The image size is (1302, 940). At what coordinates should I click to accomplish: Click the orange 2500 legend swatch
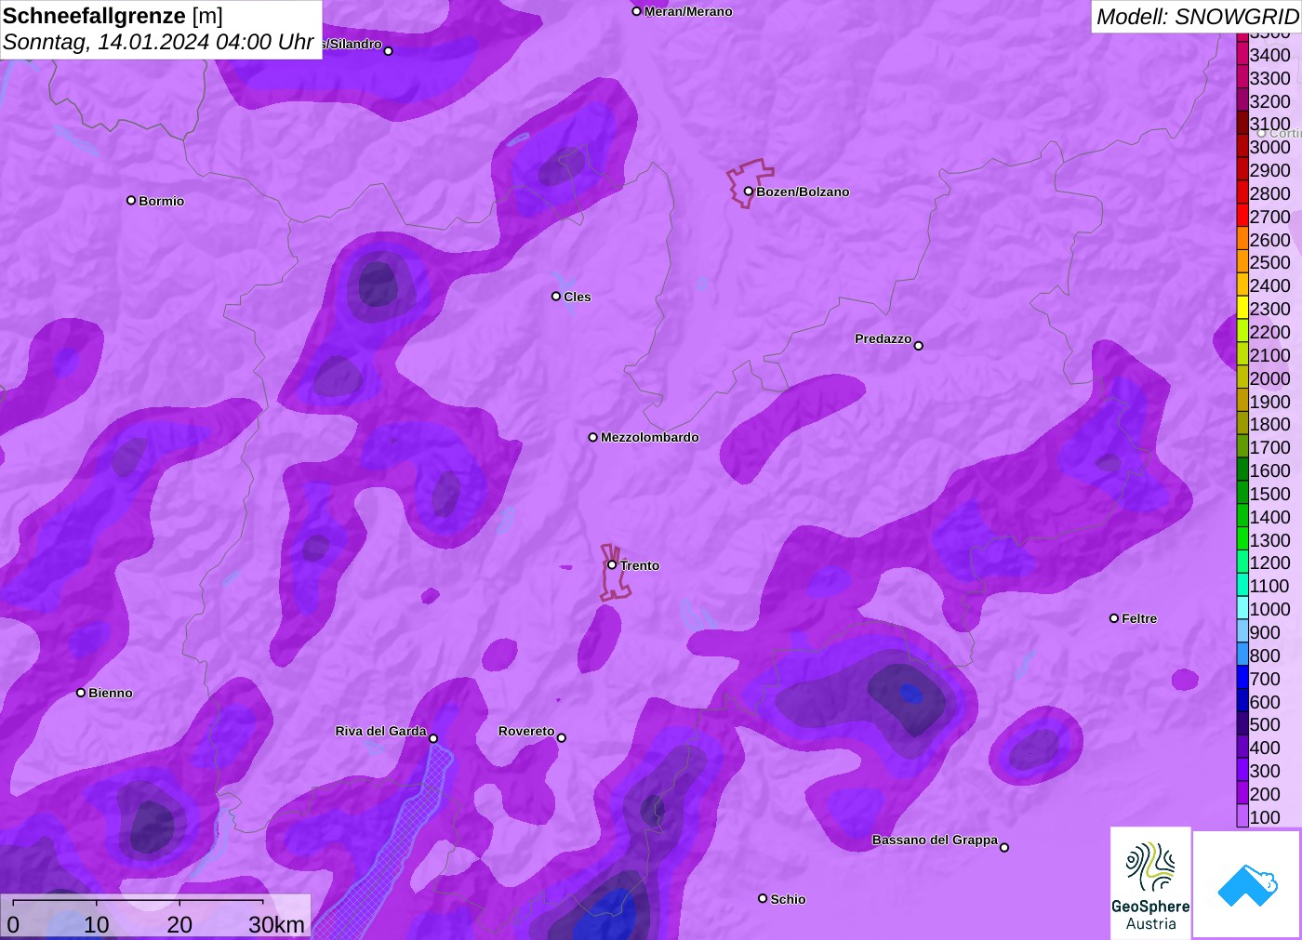pos(1242,262)
